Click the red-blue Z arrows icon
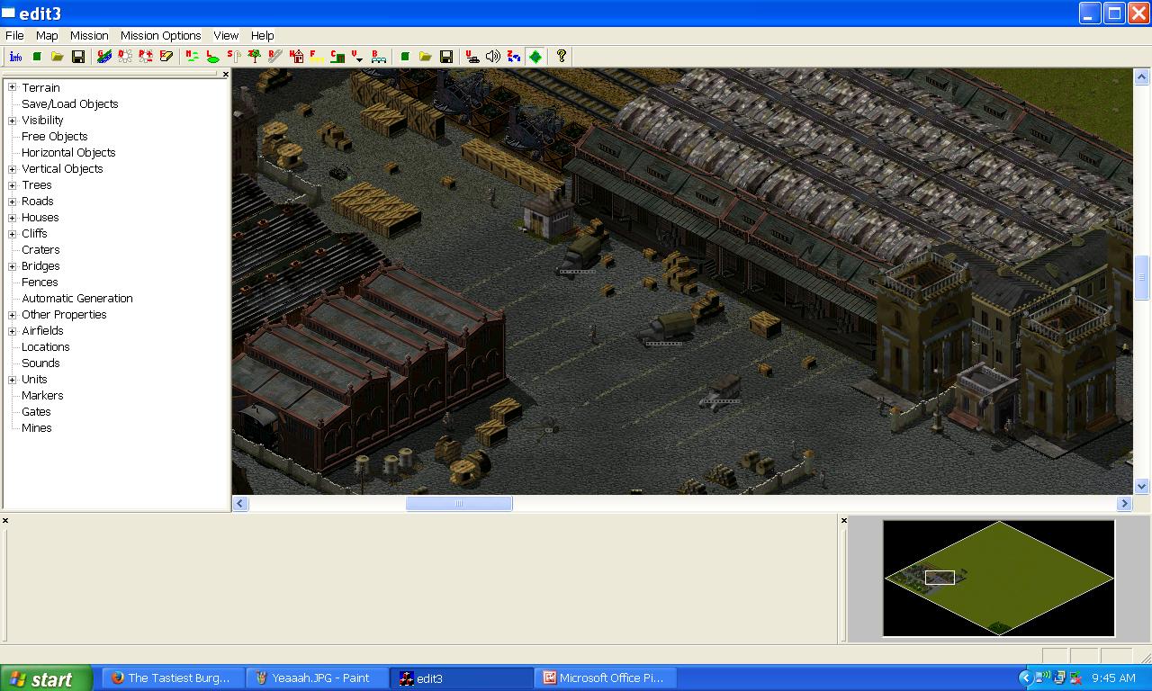The height and width of the screenshot is (691, 1152). [514, 57]
